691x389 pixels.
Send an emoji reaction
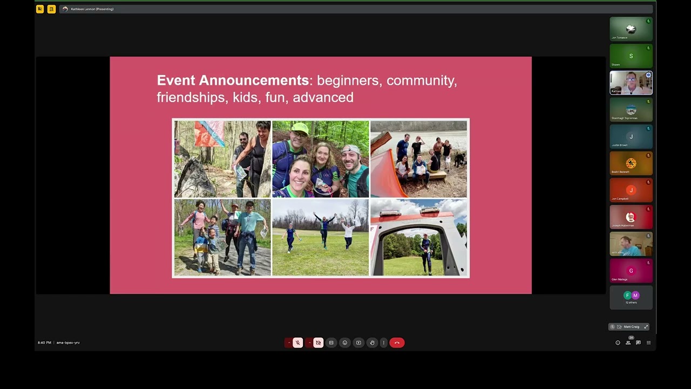[345, 343]
